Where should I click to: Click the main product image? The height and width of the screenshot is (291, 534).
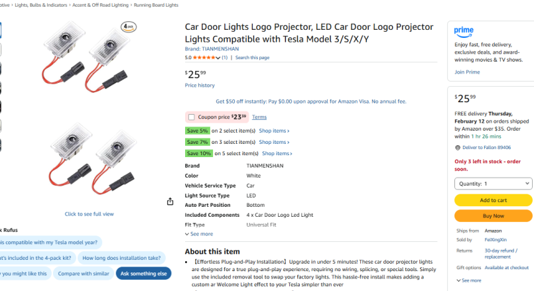pos(89,113)
